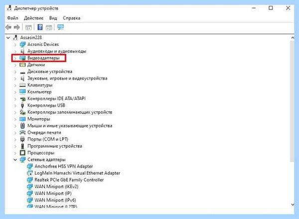Screen dimensions: 299x219
Task: Click the Видеоадаптеры display icon
Action: pos(22,58)
